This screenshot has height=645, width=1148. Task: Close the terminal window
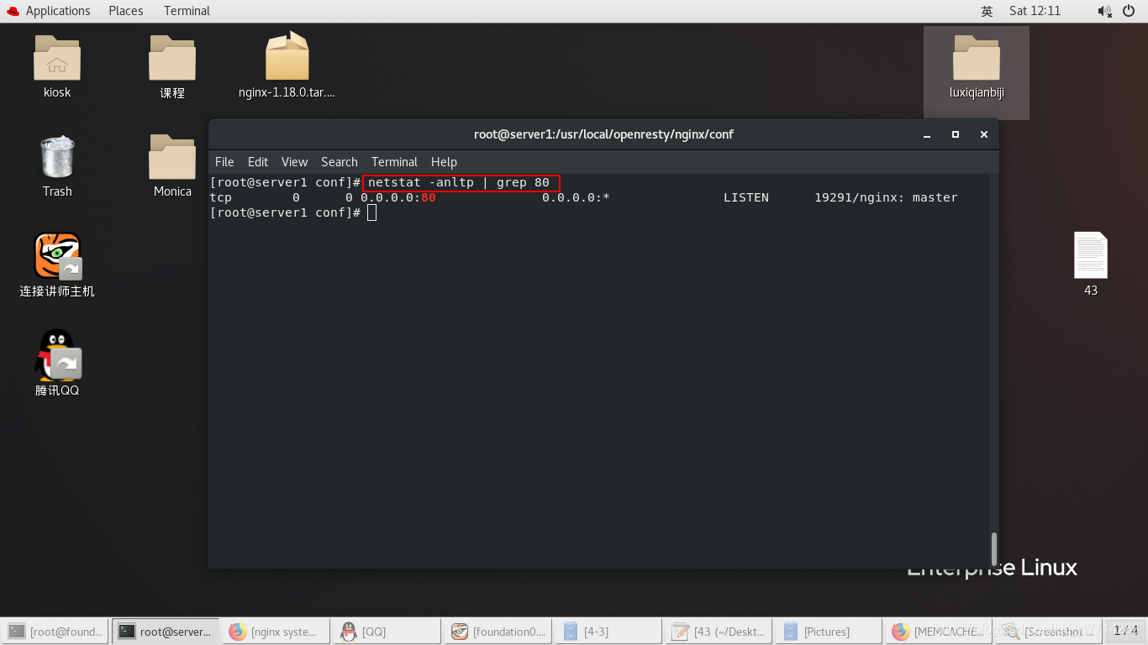click(984, 134)
